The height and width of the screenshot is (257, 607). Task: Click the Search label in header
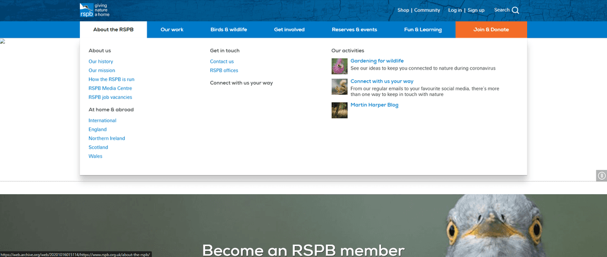(x=502, y=10)
